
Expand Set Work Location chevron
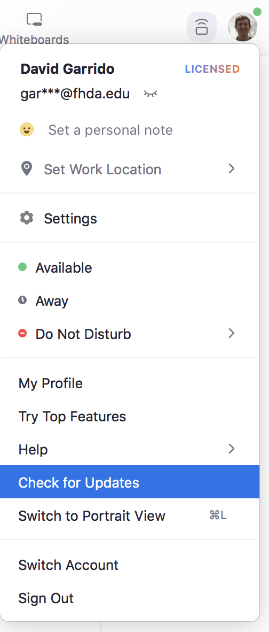click(x=231, y=168)
